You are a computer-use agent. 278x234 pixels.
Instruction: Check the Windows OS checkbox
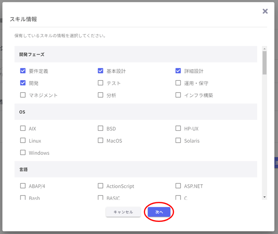coord(23,153)
